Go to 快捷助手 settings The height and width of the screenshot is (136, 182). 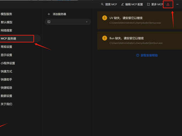coord(6,79)
